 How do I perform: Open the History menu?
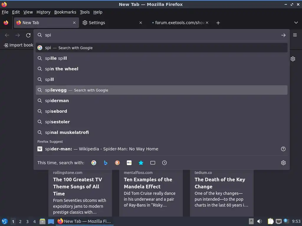[43, 12]
